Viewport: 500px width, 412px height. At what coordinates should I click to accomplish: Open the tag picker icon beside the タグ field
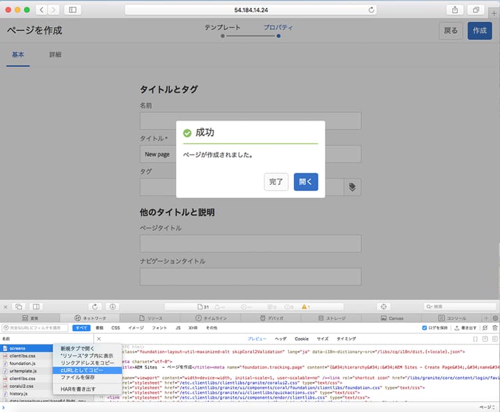click(352, 187)
